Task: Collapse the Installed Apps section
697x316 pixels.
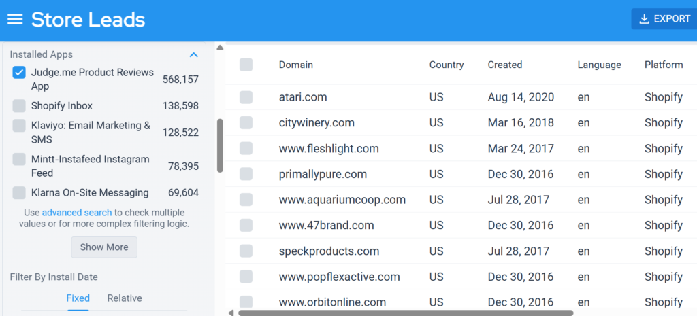Action: (194, 55)
